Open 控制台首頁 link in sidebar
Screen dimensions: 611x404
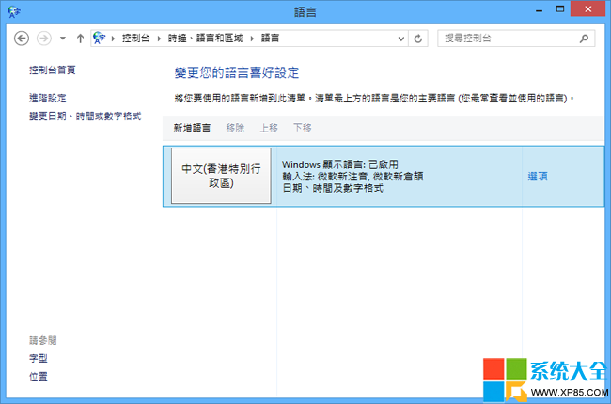[53, 70]
